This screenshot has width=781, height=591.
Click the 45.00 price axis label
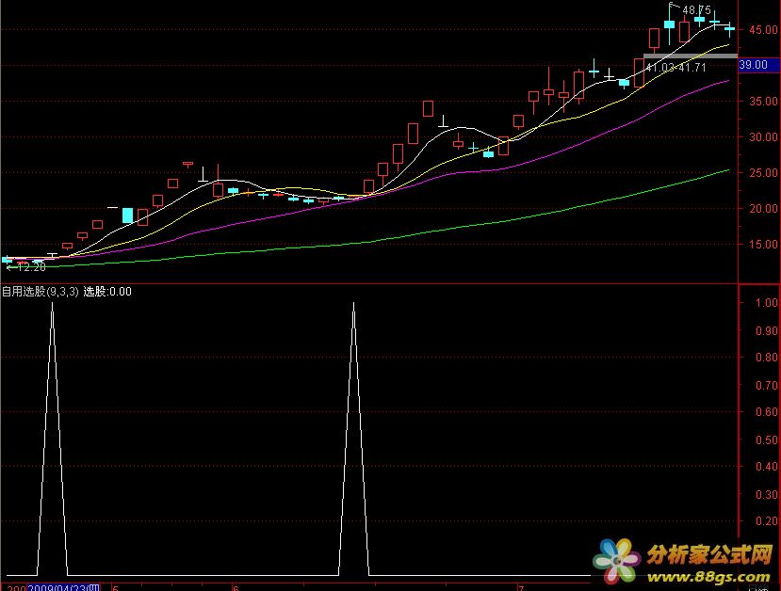click(x=763, y=30)
